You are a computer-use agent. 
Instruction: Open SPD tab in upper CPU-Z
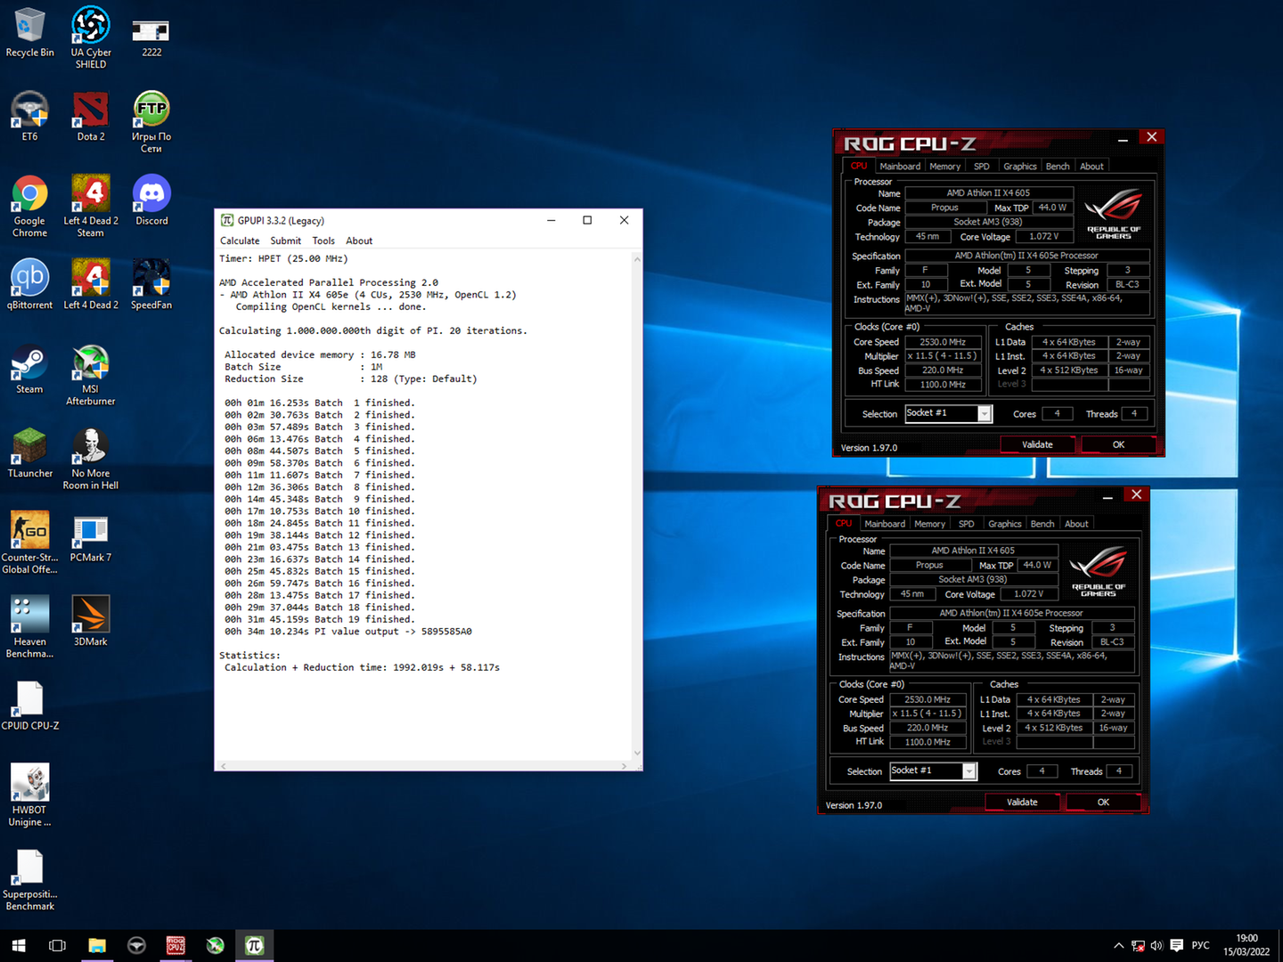[982, 167]
